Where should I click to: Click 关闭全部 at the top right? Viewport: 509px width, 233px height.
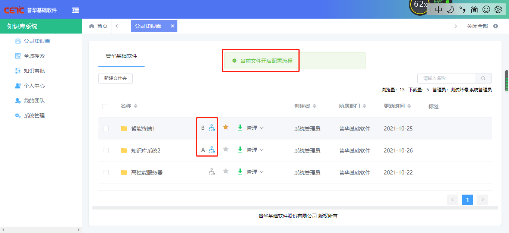coord(478,26)
